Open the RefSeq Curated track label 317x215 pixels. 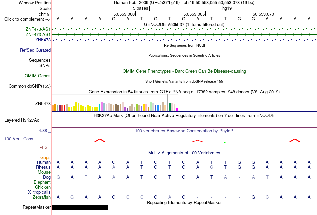[35, 50]
